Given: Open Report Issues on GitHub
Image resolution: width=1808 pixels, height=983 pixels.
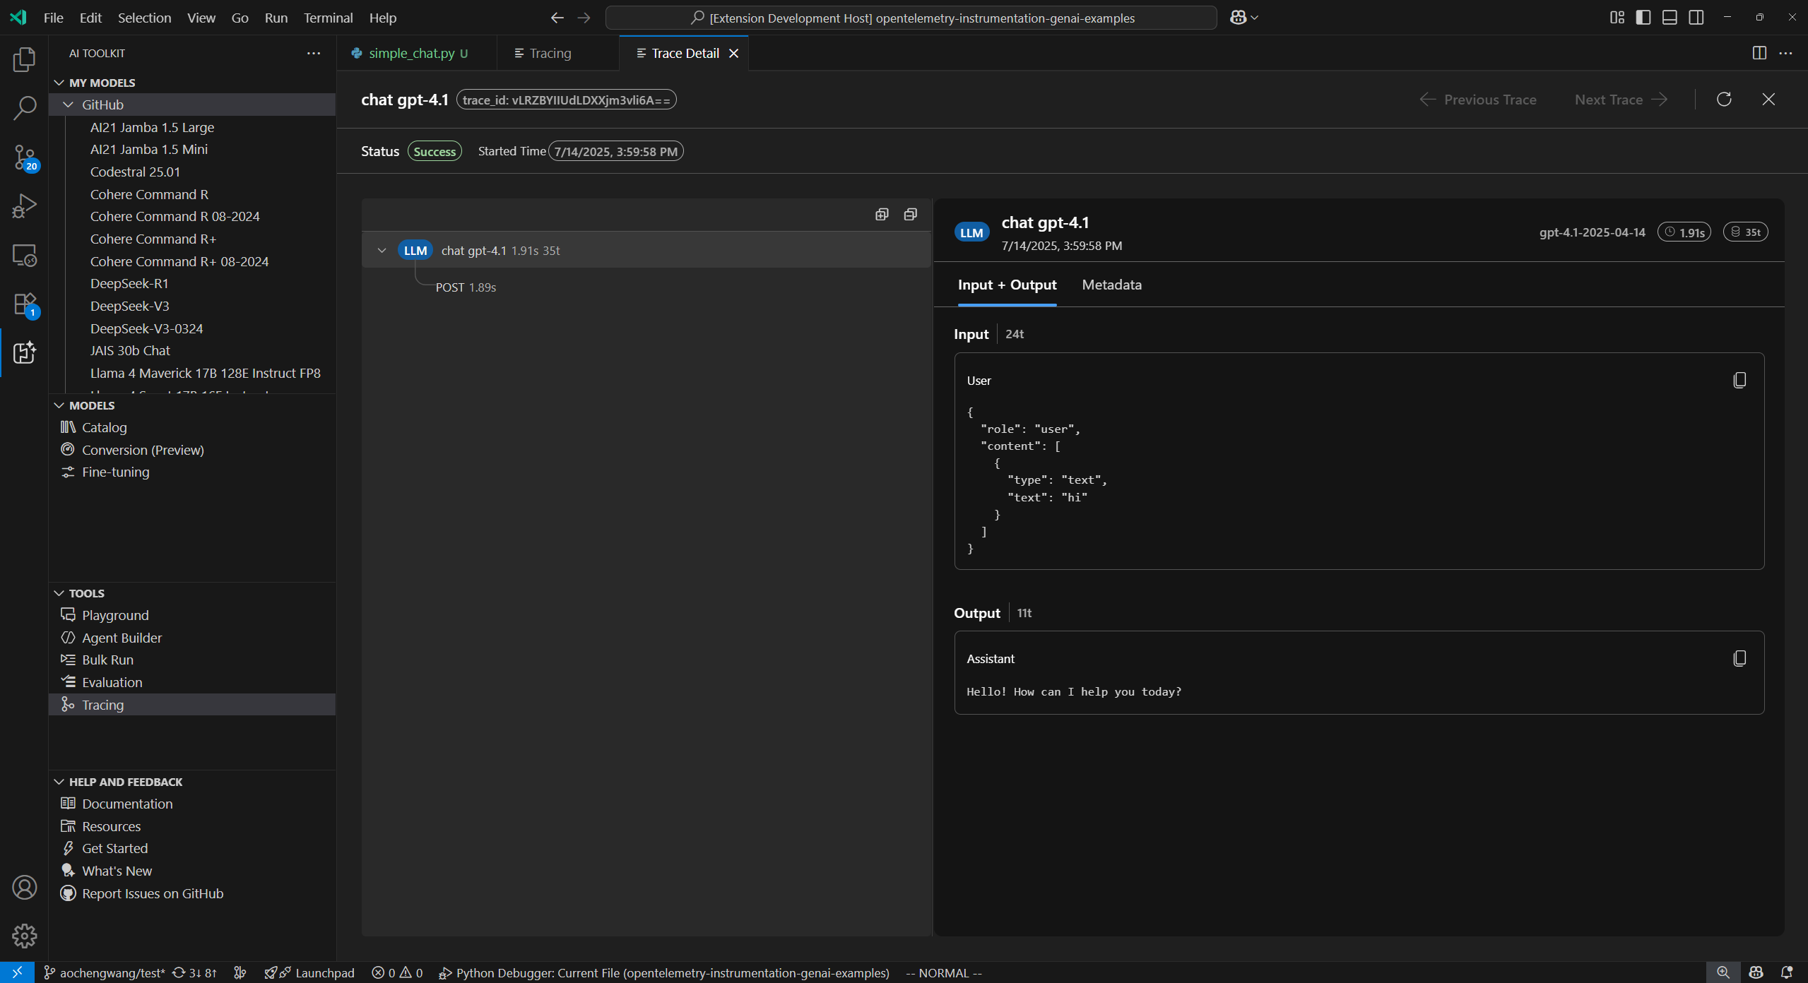Looking at the screenshot, I should 152,893.
